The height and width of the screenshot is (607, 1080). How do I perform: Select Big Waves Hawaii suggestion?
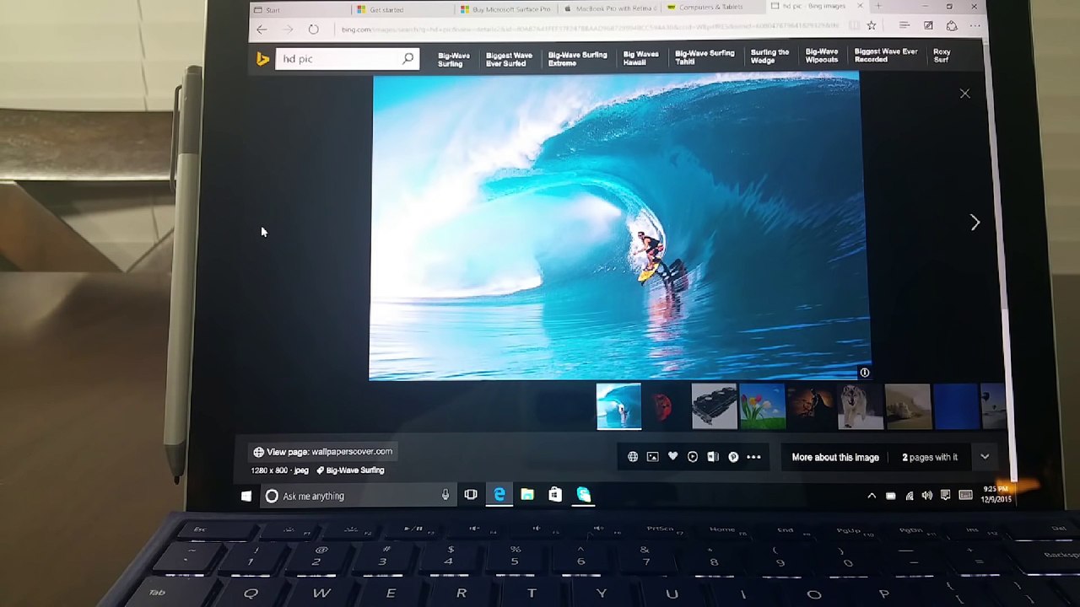pos(640,57)
